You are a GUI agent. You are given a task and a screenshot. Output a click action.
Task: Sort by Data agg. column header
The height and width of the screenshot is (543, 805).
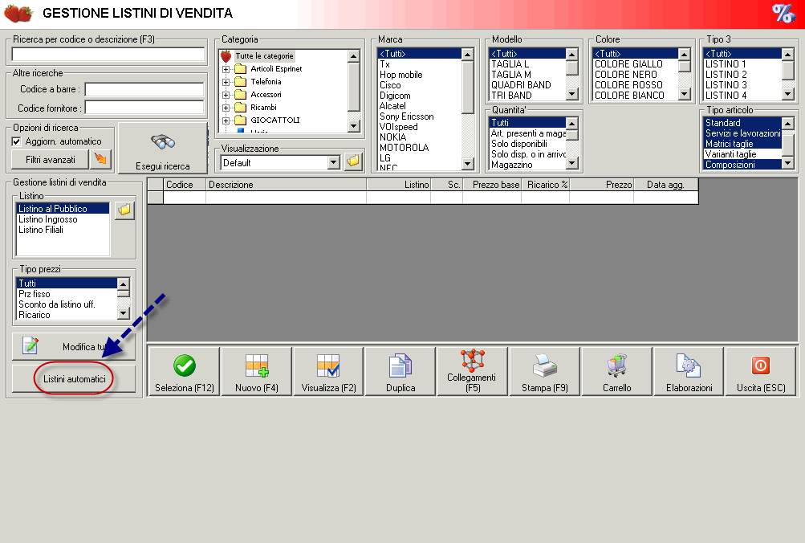[x=666, y=185]
